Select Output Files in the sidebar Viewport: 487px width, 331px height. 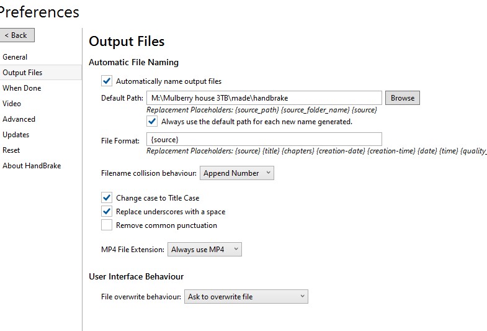pos(41,73)
